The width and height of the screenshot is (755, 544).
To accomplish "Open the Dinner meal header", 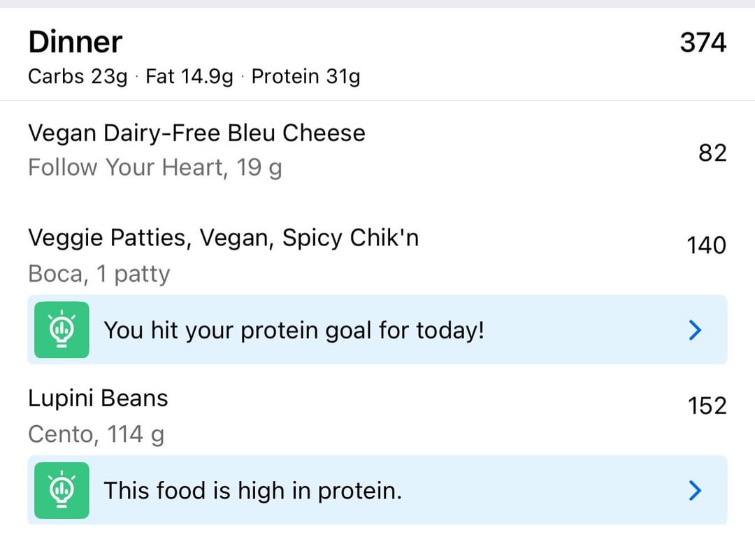I will click(75, 43).
